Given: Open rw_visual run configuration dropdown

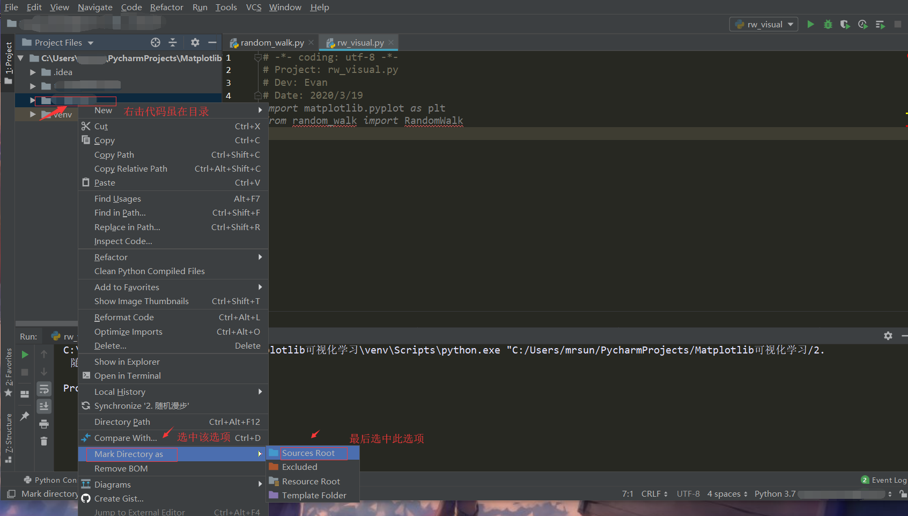Looking at the screenshot, I should (x=764, y=24).
